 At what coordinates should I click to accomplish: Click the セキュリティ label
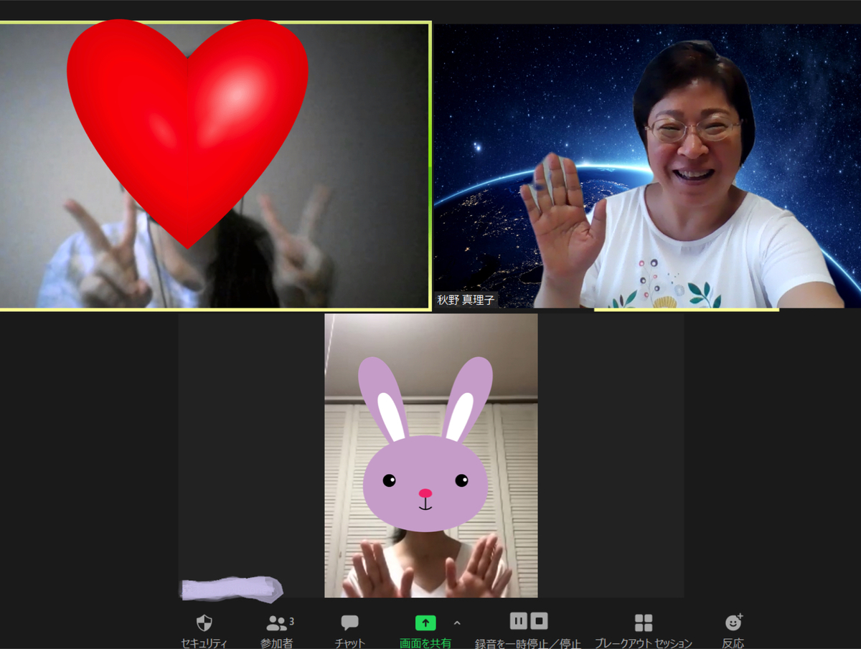point(204,643)
